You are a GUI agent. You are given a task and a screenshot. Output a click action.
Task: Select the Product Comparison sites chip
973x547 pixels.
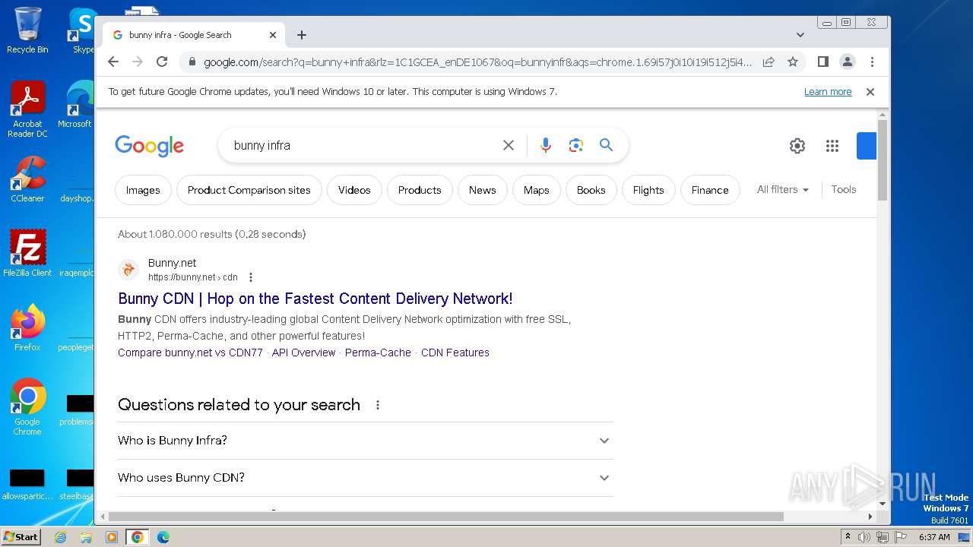pos(249,190)
